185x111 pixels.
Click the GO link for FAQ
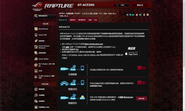tap(77, 50)
